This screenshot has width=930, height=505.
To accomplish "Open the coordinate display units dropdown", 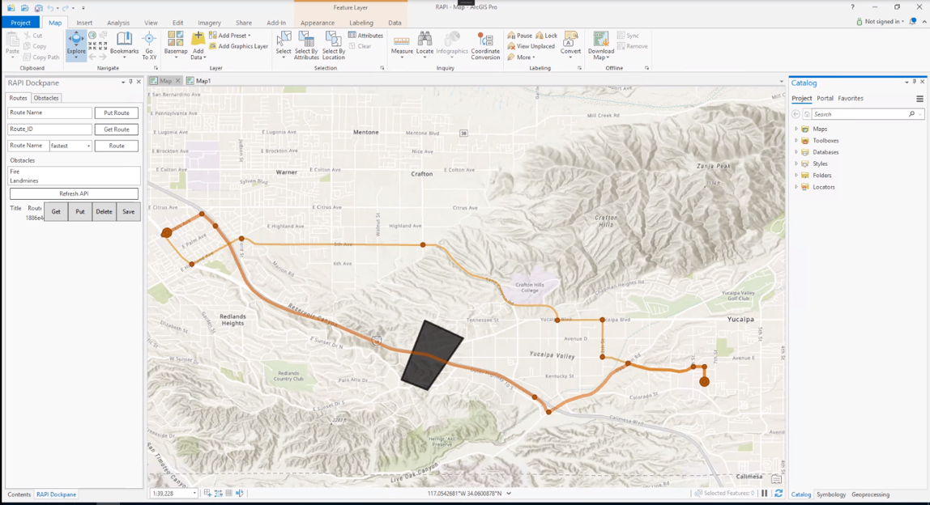I will [x=508, y=493].
